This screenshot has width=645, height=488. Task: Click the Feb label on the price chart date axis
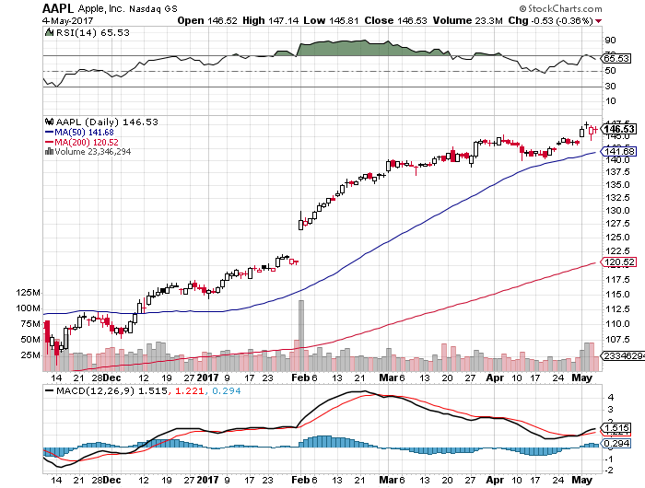pos(300,378)
